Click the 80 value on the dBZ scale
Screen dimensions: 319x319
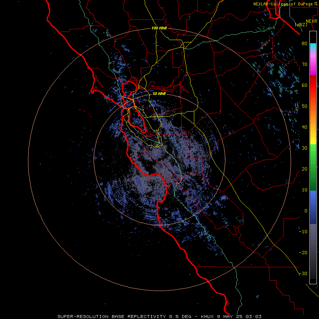click(304, 44)
